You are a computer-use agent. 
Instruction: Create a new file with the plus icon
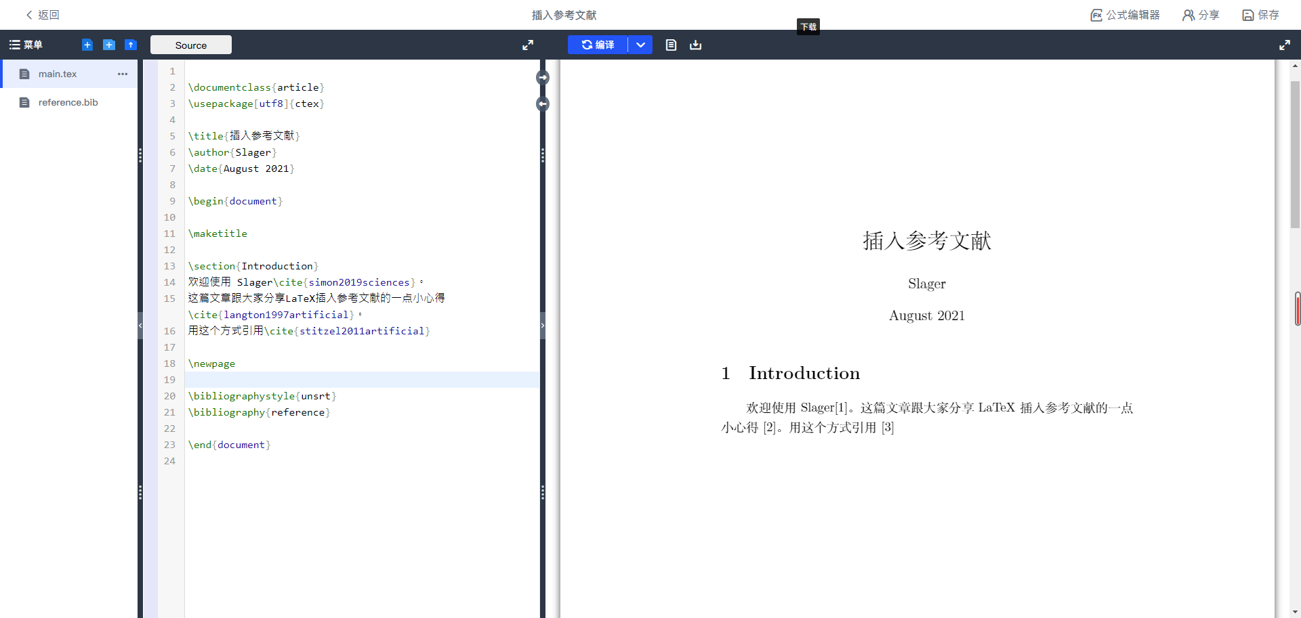(87, 45)
